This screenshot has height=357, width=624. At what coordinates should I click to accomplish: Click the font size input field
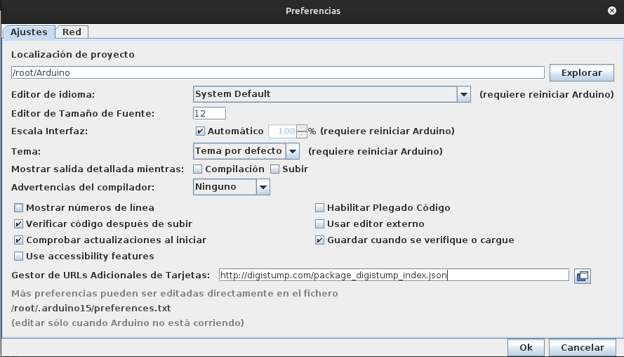click(209, 113)
